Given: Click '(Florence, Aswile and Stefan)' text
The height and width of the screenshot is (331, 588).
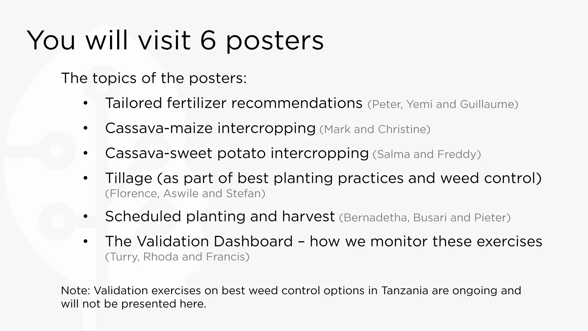Looking at the screenshot, I should point(185,193).
